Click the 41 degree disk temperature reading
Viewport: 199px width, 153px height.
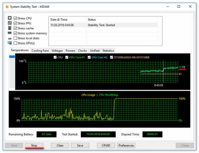(180, 74)
